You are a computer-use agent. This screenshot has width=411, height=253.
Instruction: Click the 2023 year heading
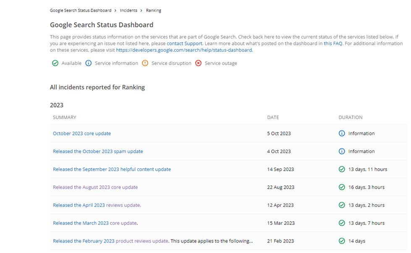coord(57,105)
